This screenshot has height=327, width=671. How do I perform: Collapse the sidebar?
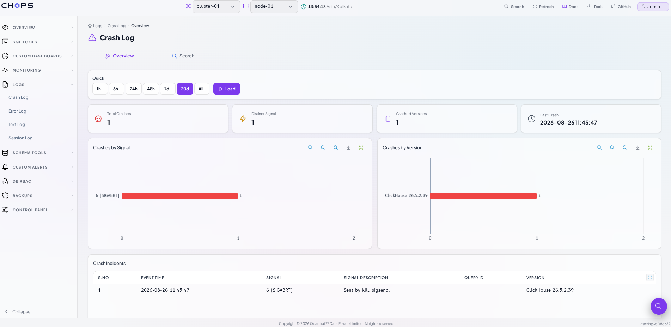pos(18,311)
